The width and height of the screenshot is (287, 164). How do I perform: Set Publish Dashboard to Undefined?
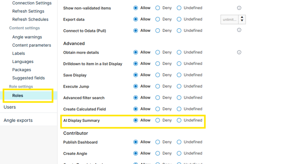point(179,142)
